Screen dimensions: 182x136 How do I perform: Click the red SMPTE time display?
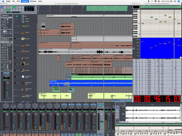(157, 99)
